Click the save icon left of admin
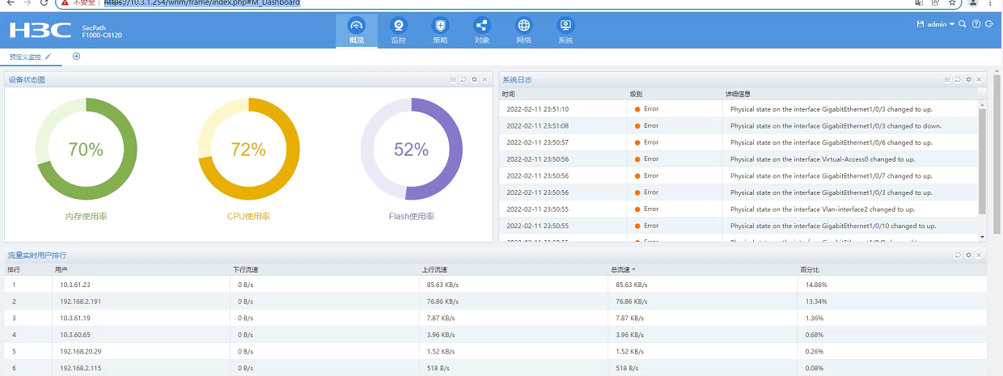1003x376 pixels. coord(920,24)
